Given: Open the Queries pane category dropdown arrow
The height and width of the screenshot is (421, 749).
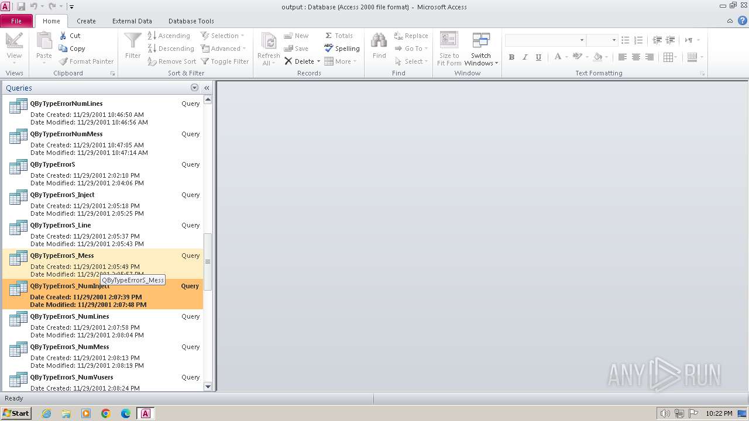Looking at the screenshot, I should click(194, 88).
